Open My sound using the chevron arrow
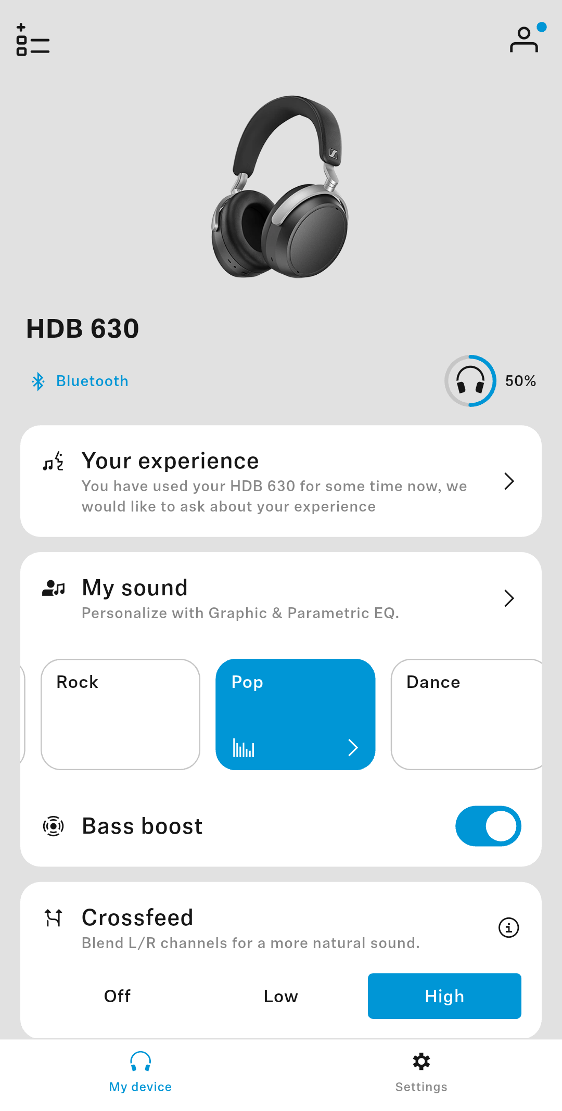This screenshot has height=1111, width=562. click(509, 598)
